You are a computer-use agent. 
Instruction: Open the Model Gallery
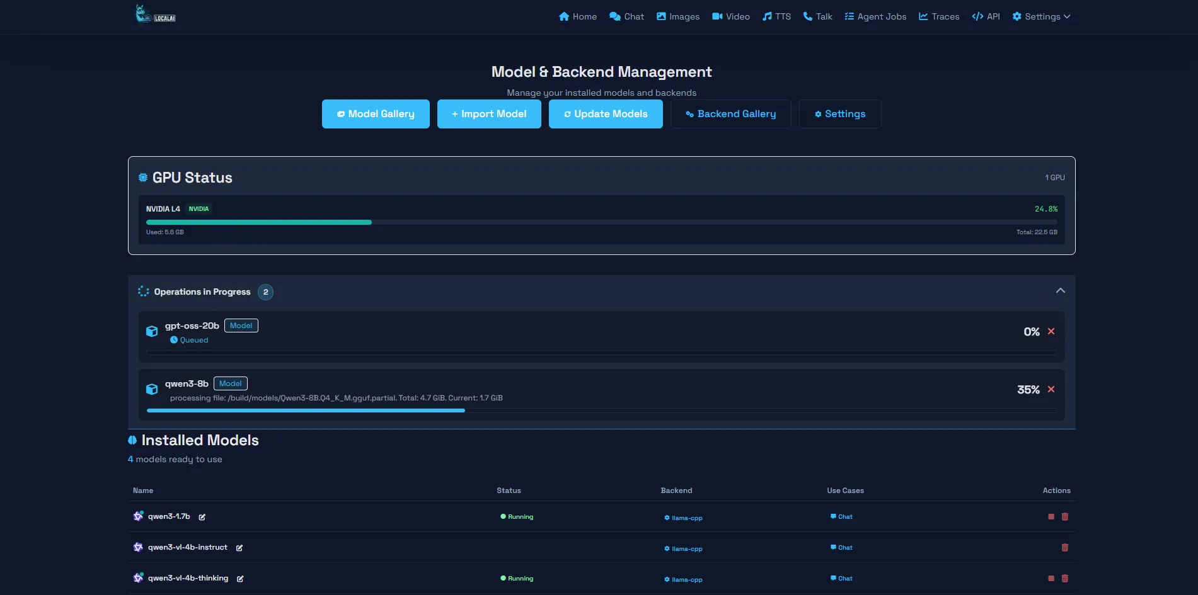pos(376,114)
